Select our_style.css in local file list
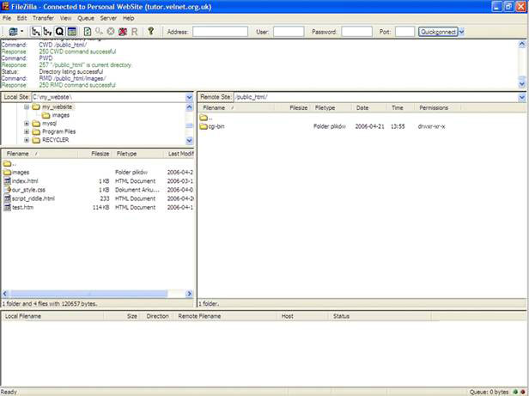 [x=28, y=190]
